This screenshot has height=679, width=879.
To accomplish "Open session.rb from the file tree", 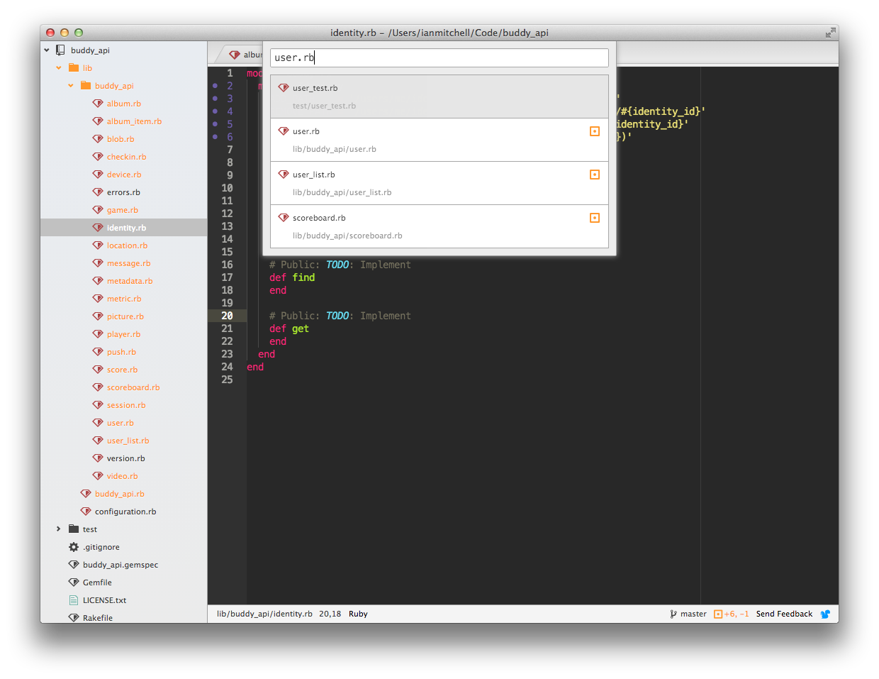I will (126, 405).
